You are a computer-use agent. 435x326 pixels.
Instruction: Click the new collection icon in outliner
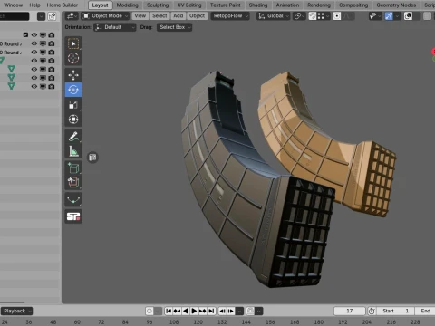(x=52, y=16)
